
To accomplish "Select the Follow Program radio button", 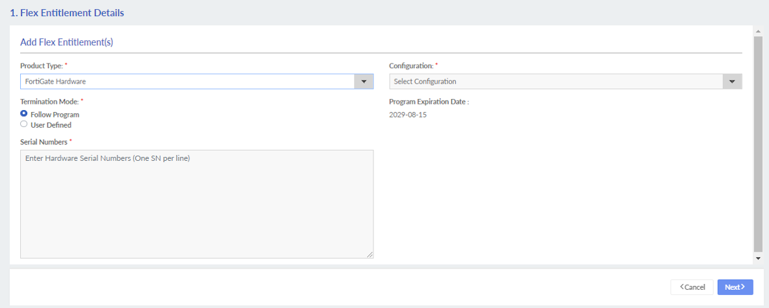I will click(24, 114).
